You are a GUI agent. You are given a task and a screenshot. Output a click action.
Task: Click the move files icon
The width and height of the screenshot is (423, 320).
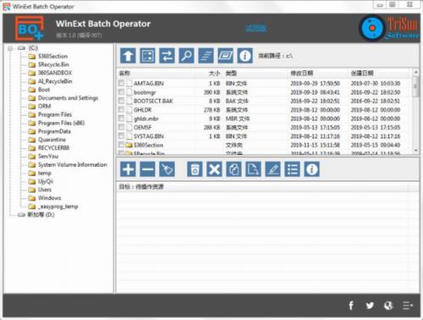point(253,169)
